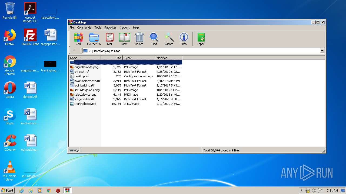Click the chrisset.rtf desktop icon
Image resolution: width=346 pixels, height=194 pixels.
[x=30, y=90]
